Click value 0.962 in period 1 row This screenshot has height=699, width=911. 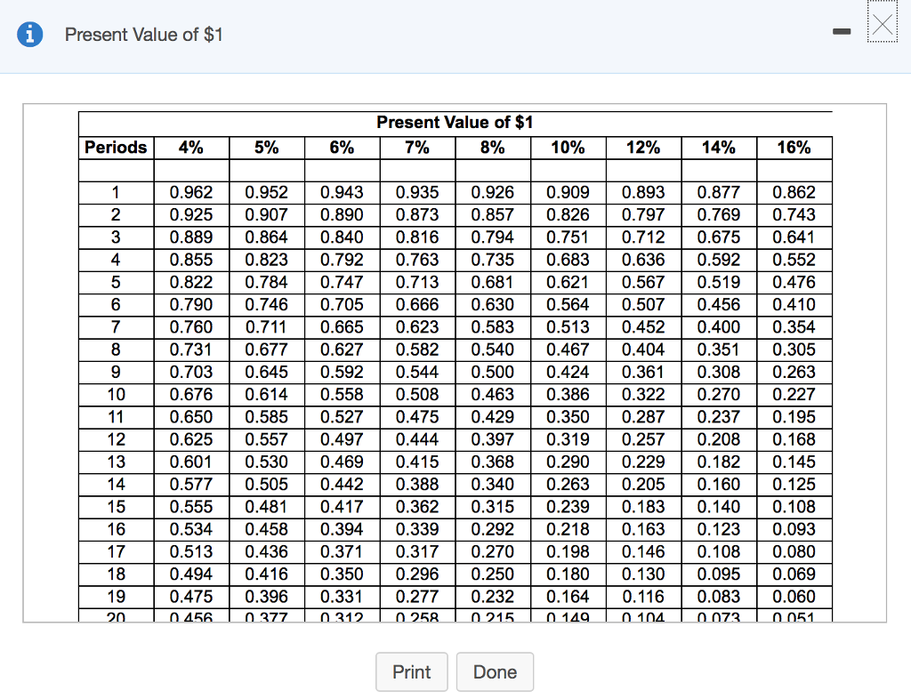pyautogui.click(x=191, y=192)
